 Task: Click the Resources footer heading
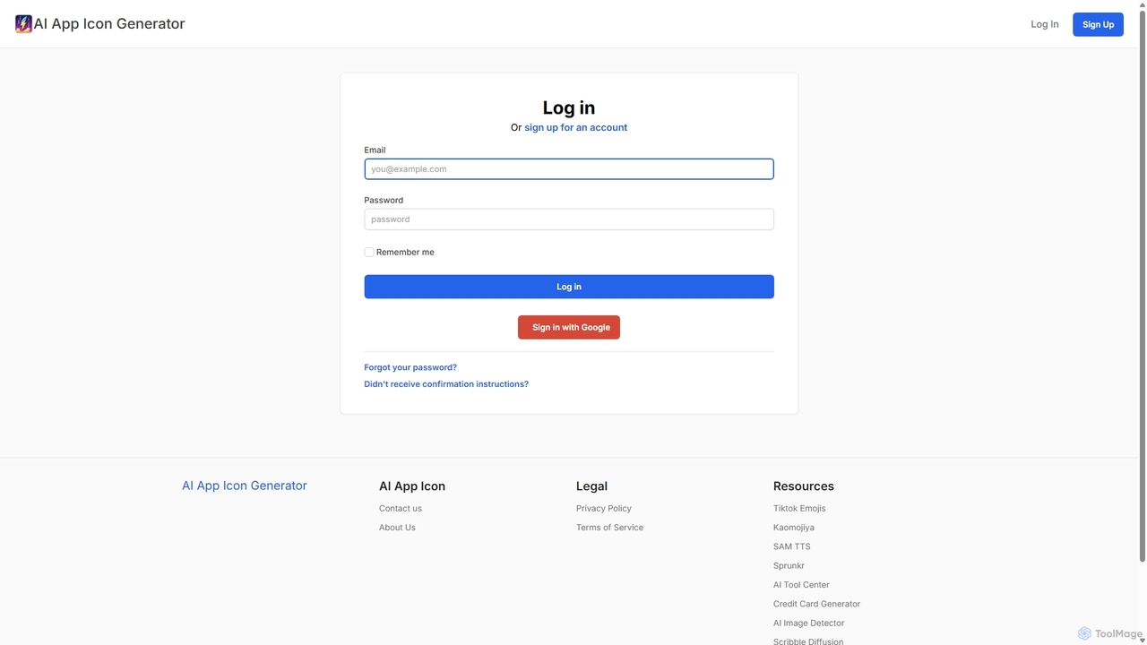(x=804, y=486)
